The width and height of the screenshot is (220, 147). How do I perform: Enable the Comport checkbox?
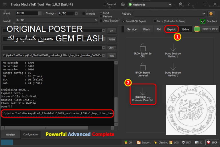click(x=105, y=4)
